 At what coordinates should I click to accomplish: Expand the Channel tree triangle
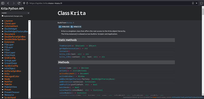point(3,21)
